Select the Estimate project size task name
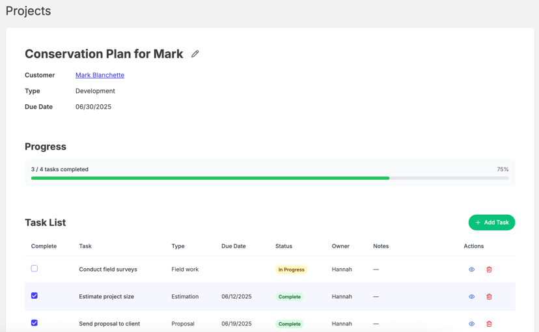Image resolution: width=539 pixels, height=332 pixels. pyautogui.click(x=107, y=297)
